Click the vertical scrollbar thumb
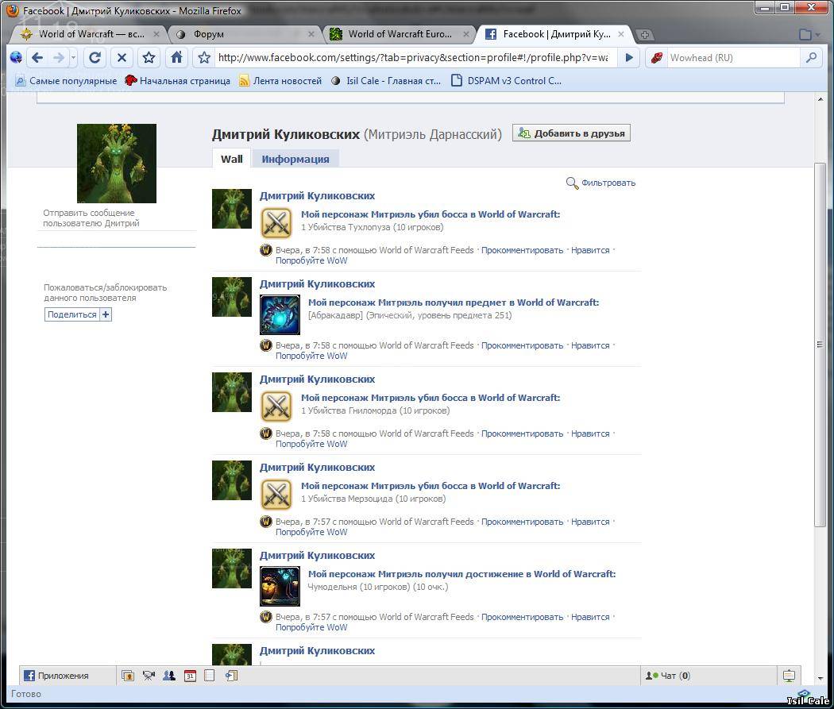The image size is (834, 709). click(820, 345)
